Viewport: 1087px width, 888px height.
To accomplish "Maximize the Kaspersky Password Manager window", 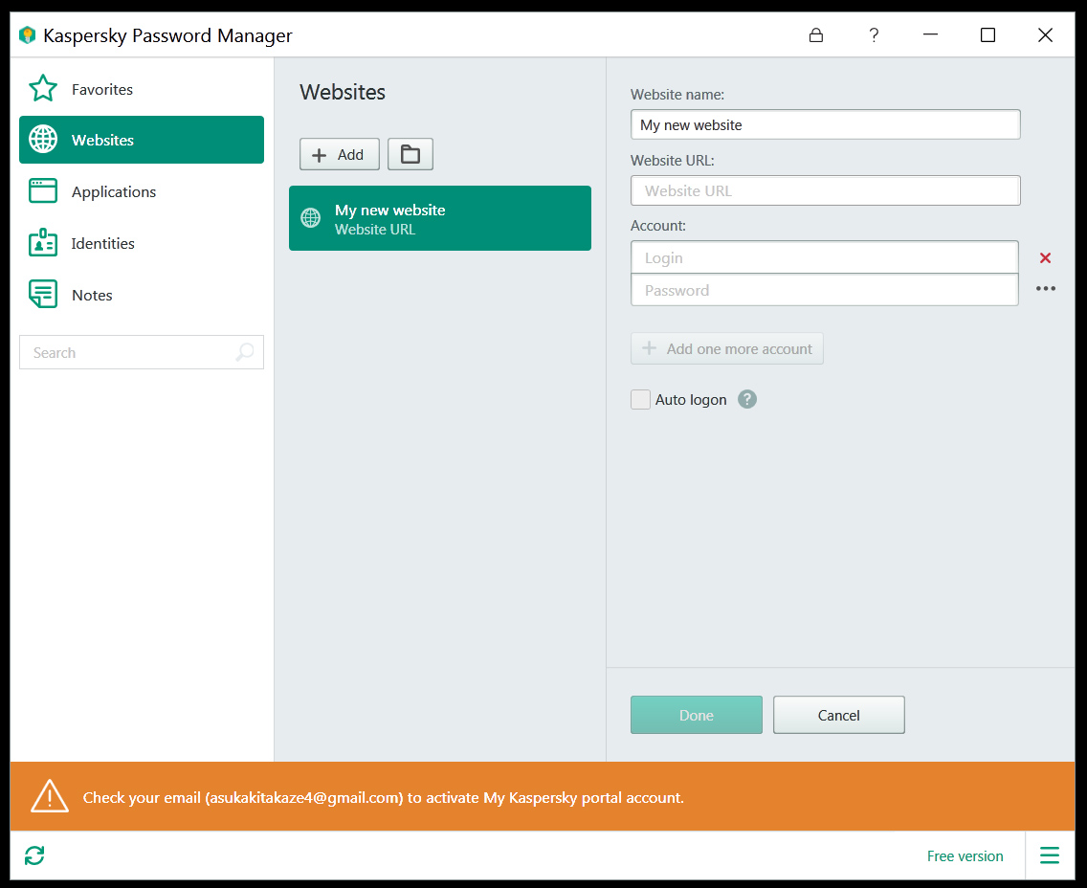I will pos(987,34).
